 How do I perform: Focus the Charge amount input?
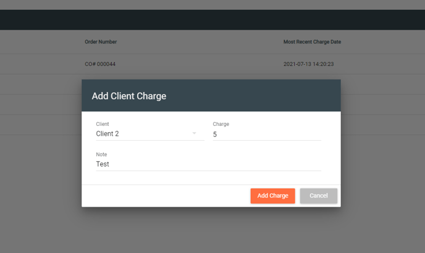coord(267,135)
